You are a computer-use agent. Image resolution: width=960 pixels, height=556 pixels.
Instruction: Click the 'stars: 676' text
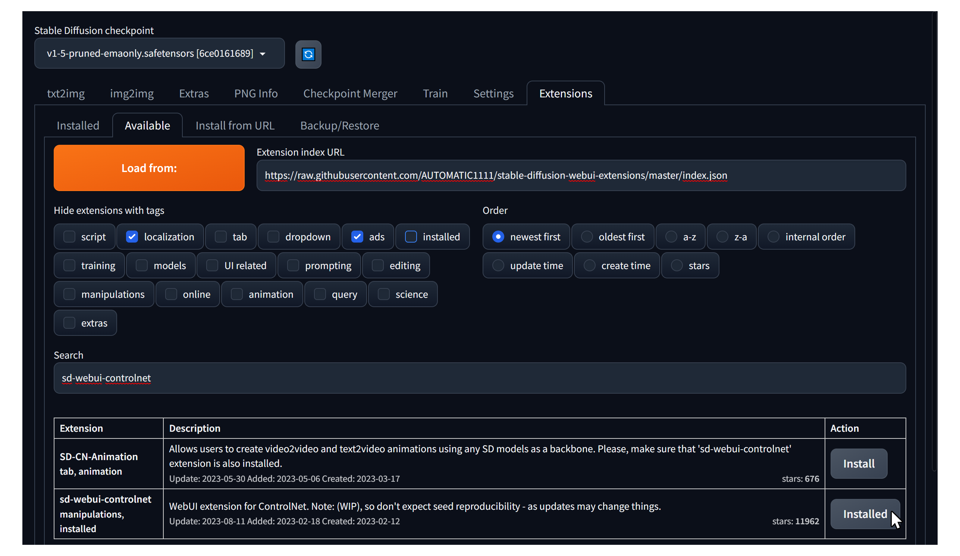(x=800, y=479)
